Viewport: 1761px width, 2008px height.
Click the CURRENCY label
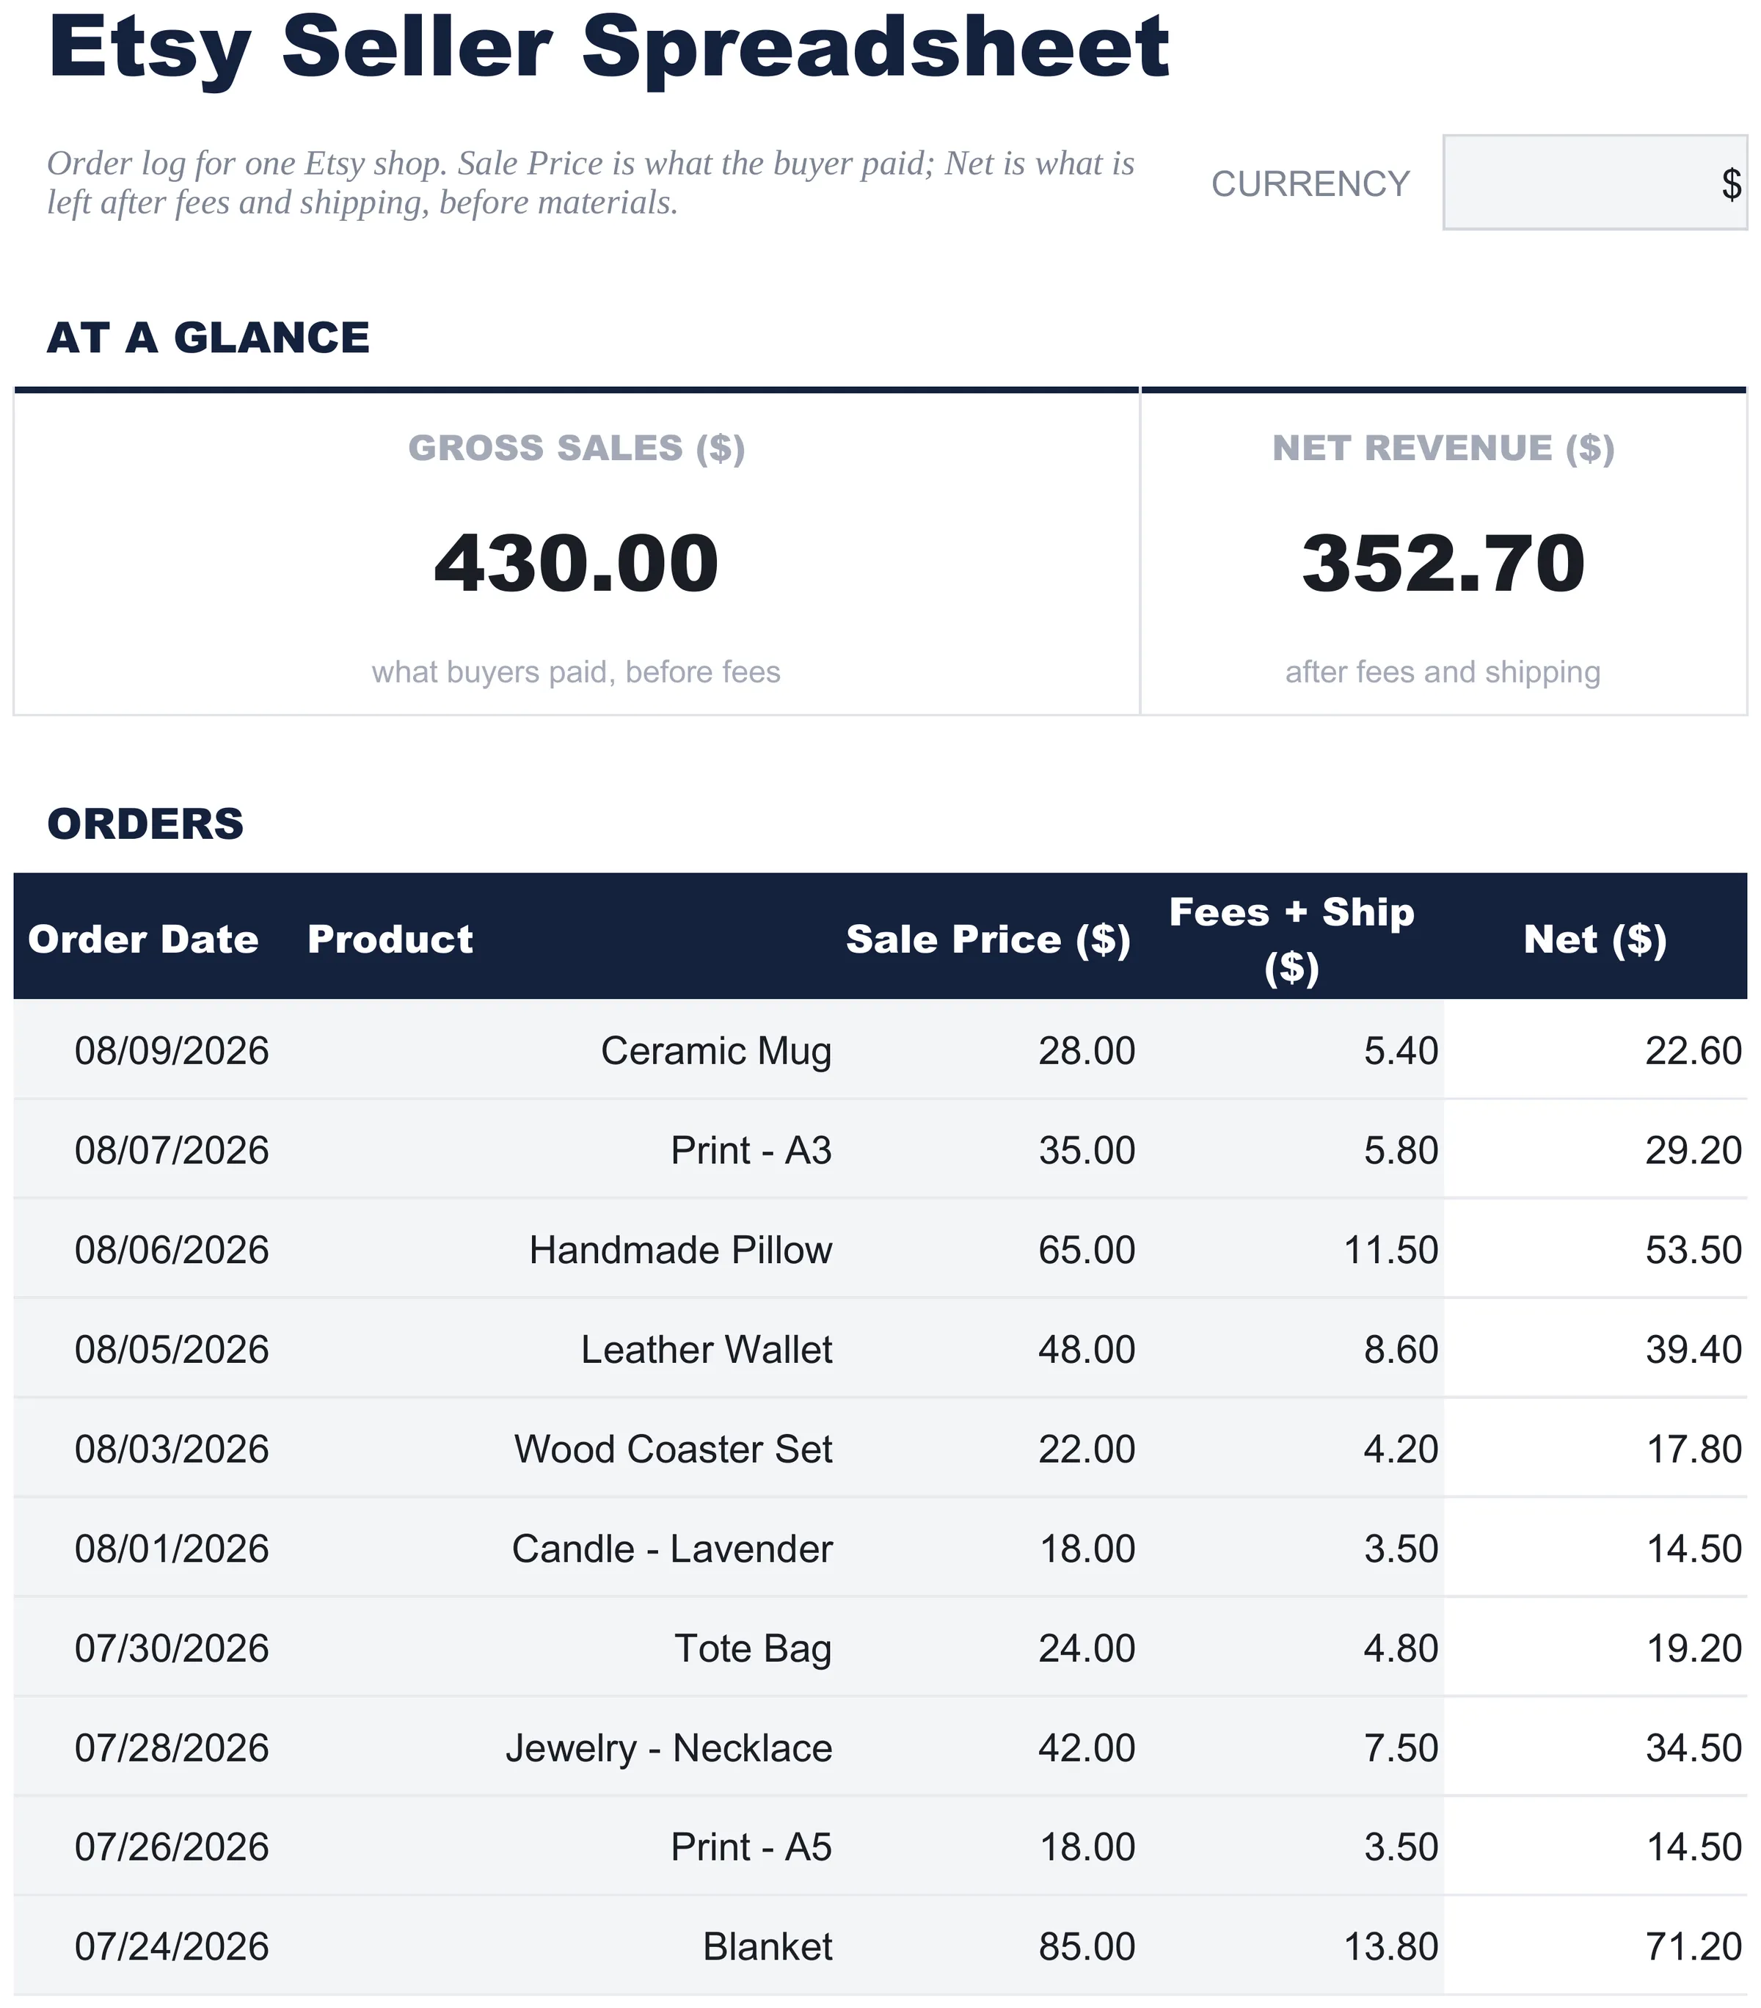tap(1310, 183)
